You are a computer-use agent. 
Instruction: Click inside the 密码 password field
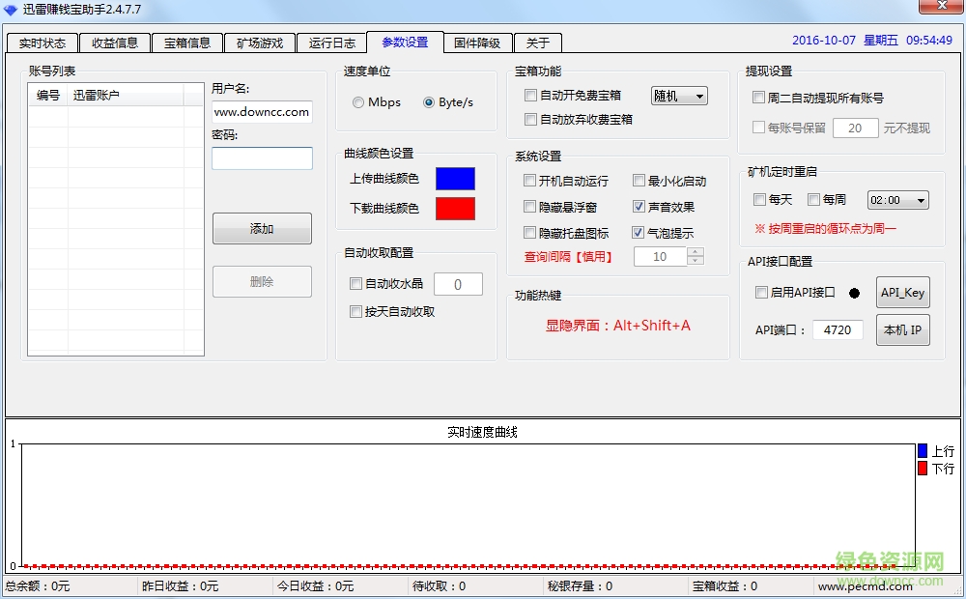pyautogui.click(x=262, y=157)
